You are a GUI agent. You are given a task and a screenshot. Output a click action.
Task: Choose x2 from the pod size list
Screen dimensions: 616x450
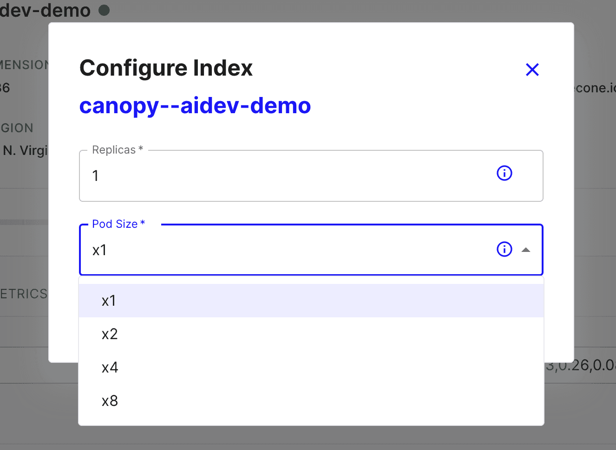pyautogui.click(x=110, y=334)
